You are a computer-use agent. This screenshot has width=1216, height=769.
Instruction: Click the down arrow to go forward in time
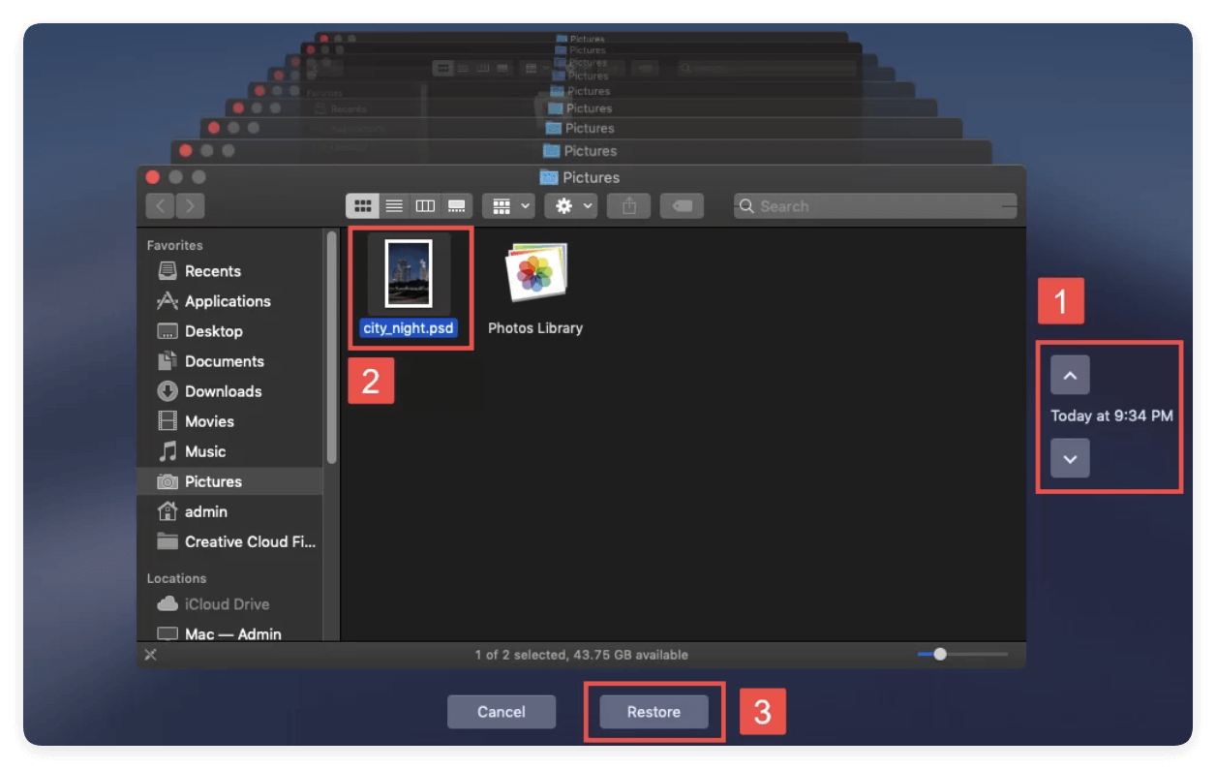point(1070,458)
